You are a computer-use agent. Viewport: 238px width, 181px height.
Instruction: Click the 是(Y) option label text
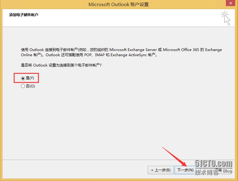[x=30, y=78]
